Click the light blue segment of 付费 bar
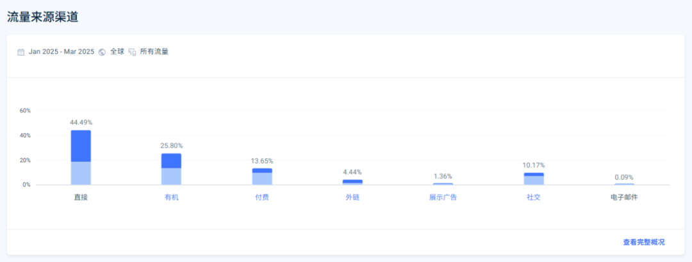This screenshot has width=692, height=262. point(262,179)
